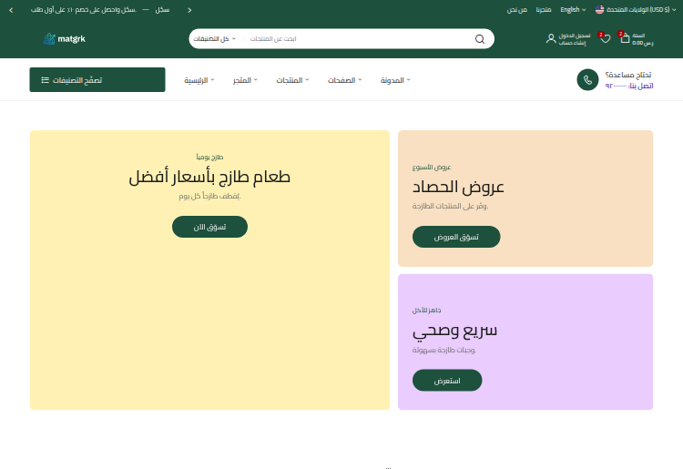Viewport: 683px width, 469px height.
Task: Click the طازج يومياً label
Action: (x=209, y=157)
